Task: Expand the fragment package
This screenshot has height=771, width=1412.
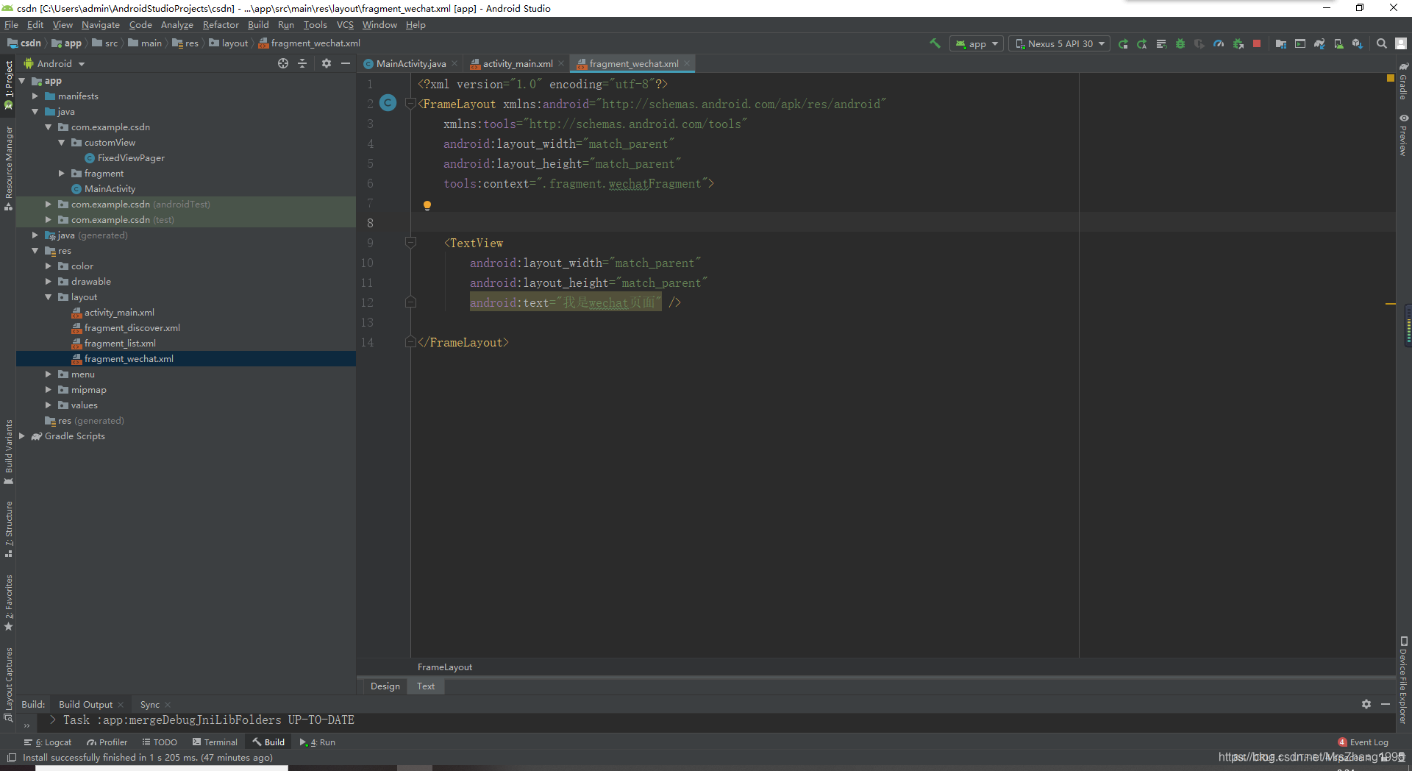Action: point(62,174)
